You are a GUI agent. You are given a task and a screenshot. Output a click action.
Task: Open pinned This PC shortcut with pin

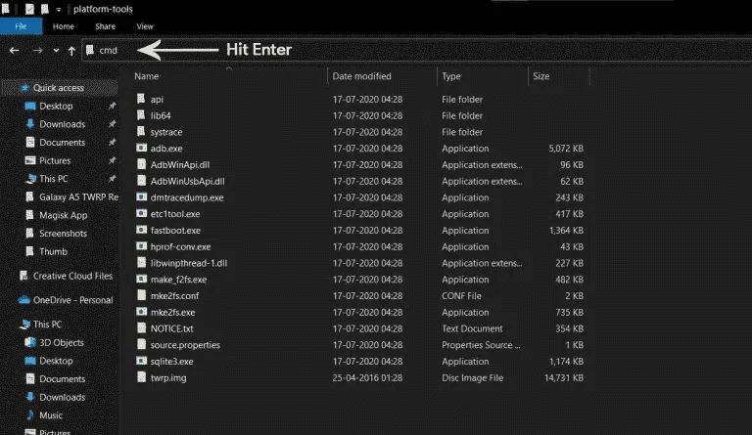pyautogui.click(x=53, y=179)
